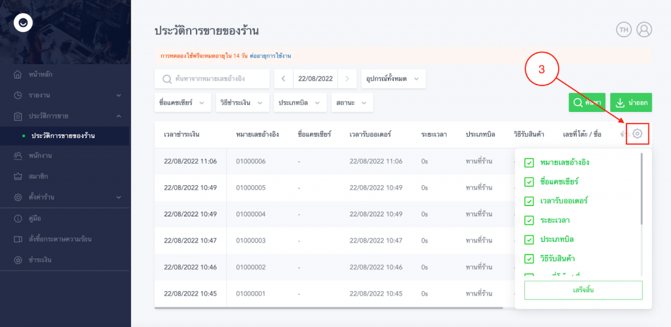Screen dimensions: 671x327
Task: Toggle the ประเภทบิล column checkbox
Action: (x=529, y=239)
